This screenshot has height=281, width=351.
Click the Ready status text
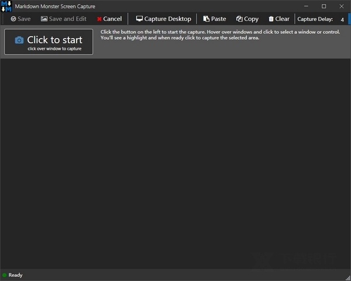pos(15,275)
